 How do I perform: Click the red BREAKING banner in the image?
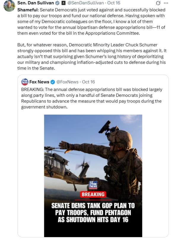pyautogui.click(x=93, y=195)
